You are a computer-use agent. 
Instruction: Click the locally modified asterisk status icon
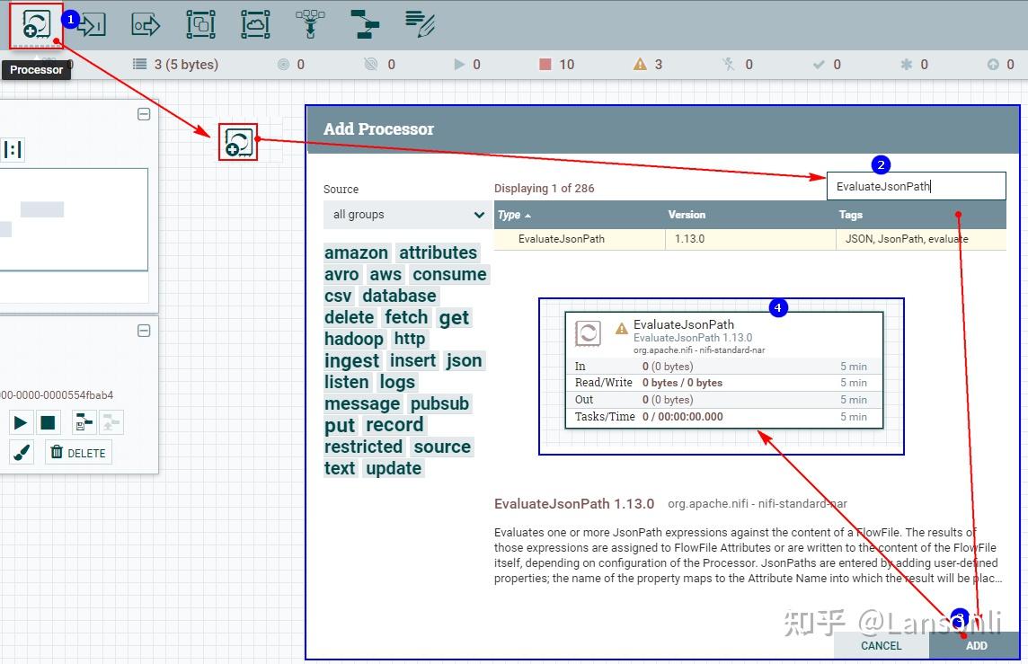click(x=906, y=64)
